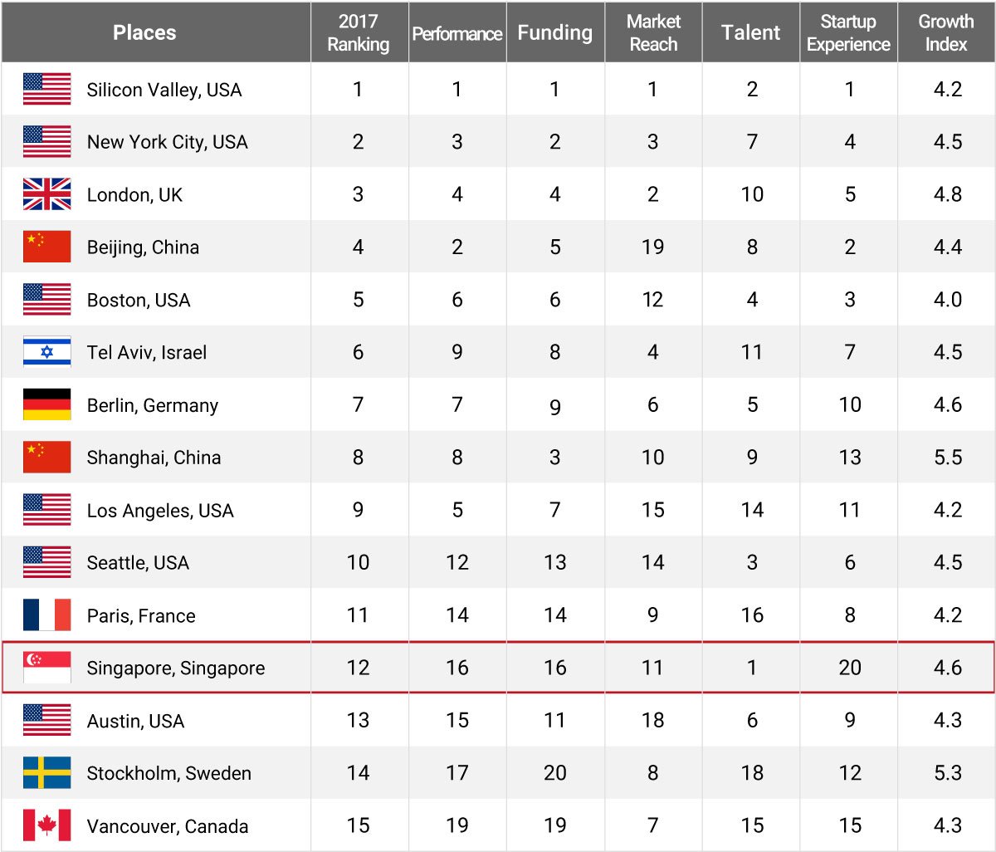Select the Singapore, Singapore place name
The height and width of the screenshot is (852, 996).
[x=176, y=668]
